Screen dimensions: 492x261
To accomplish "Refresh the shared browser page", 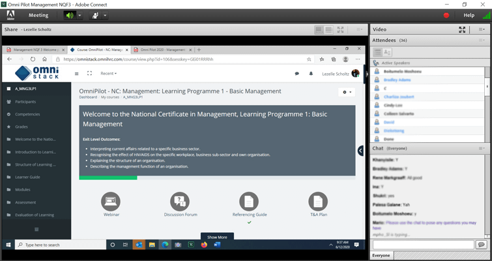I will (x=33, y=59).
